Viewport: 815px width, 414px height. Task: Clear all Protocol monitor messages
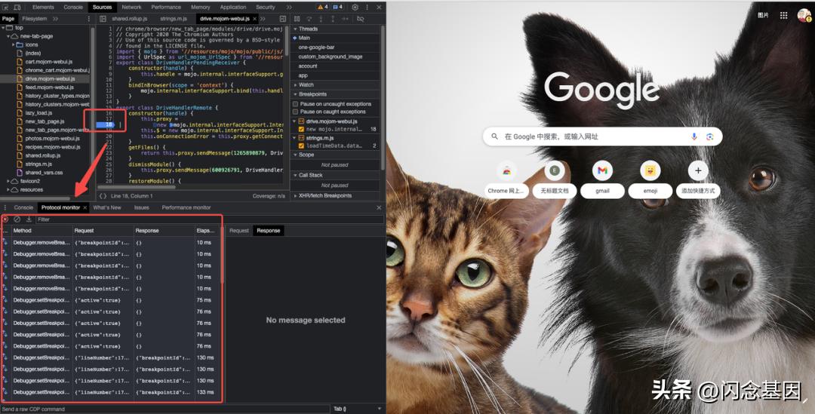(x=17, y=219)
